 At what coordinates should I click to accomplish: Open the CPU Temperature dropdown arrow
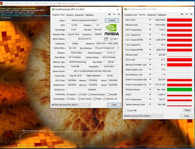coord(150,100)
